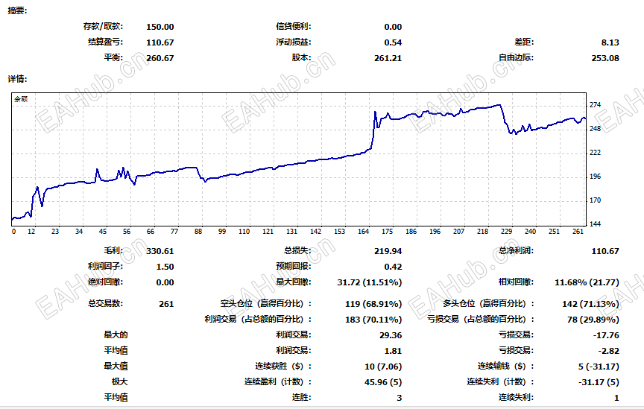Click the average profit trade value 1.81
The width and height of the screenshot is (644, 409).
tap(393, 351)
